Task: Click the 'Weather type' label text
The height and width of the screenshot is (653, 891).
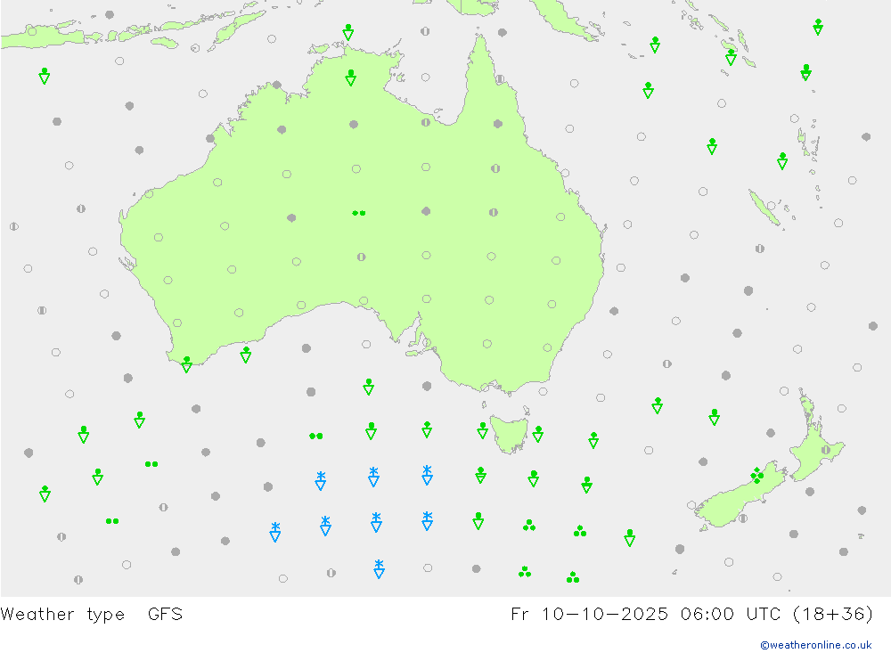Action: tap(62, 615)
